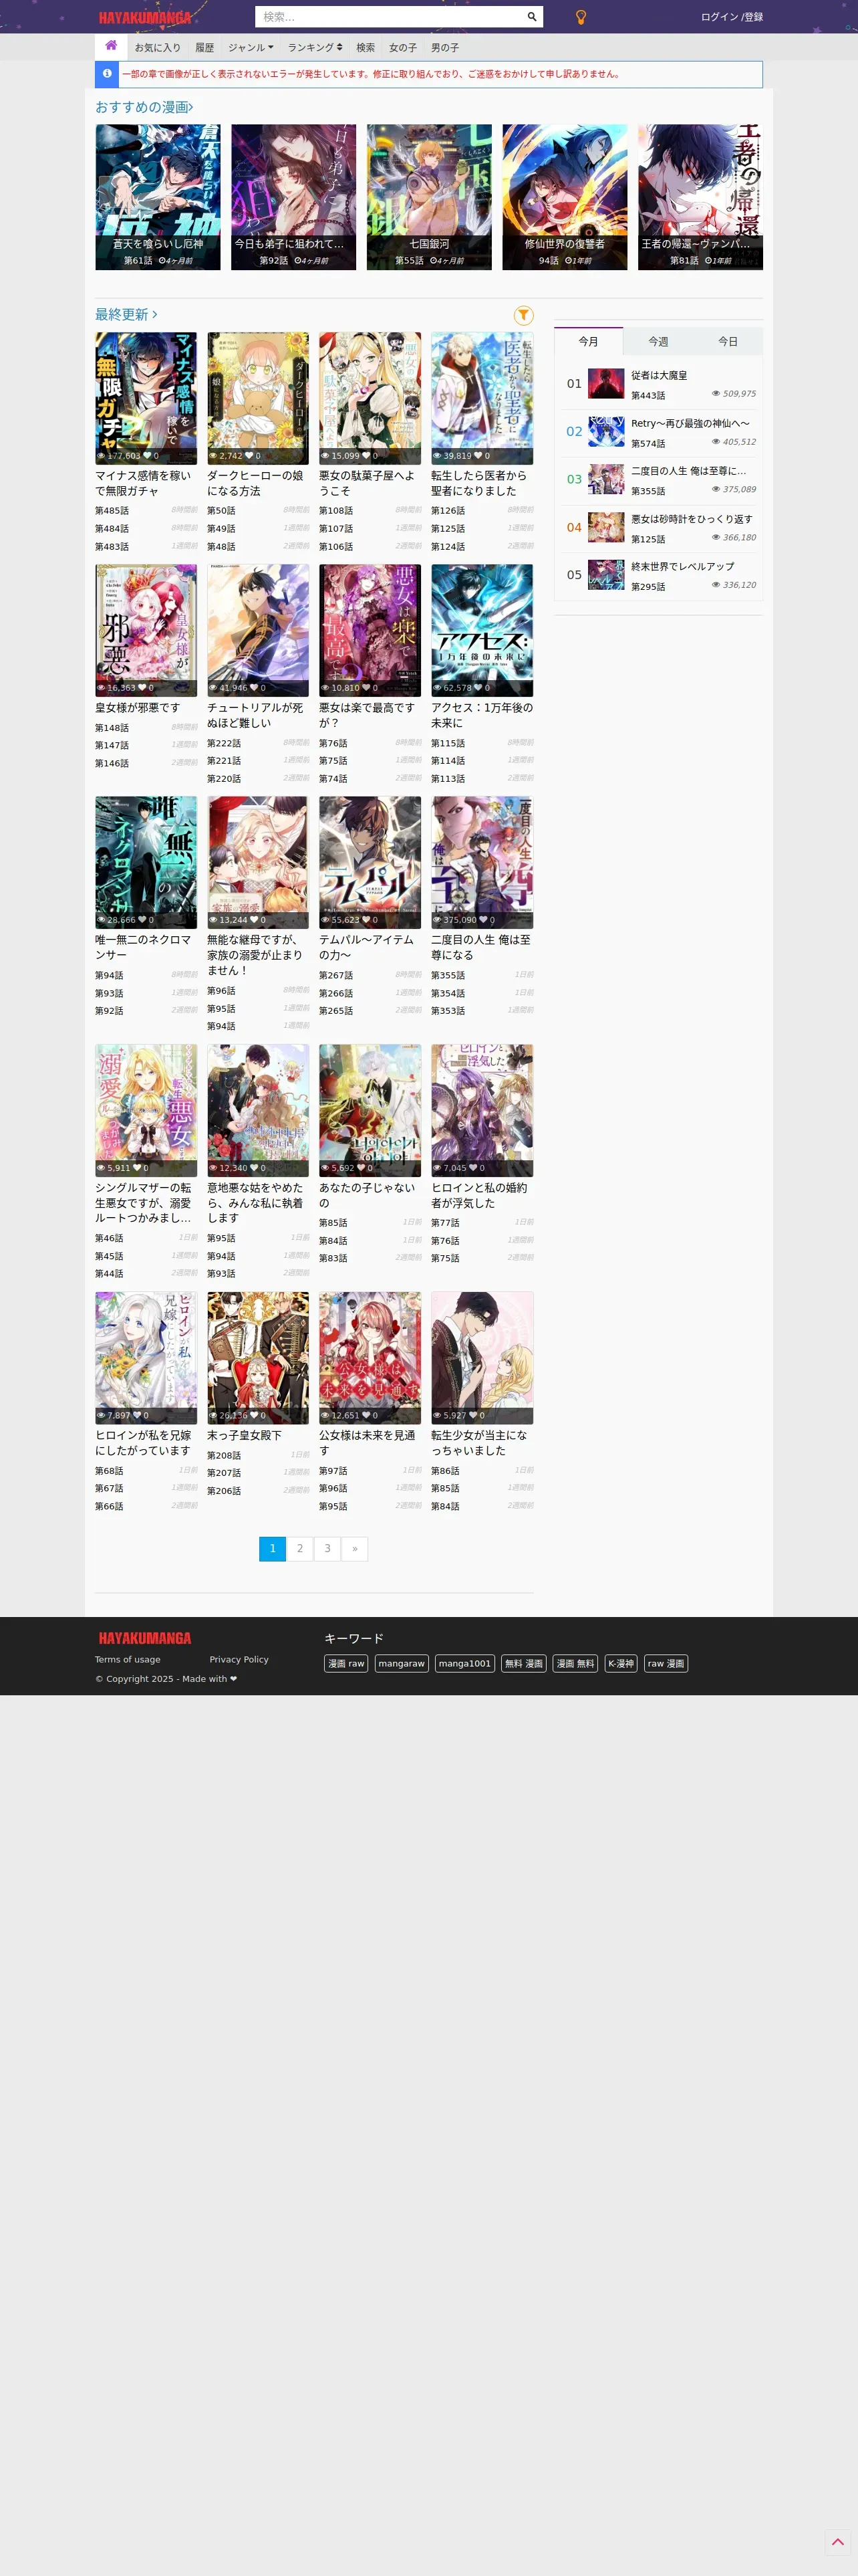The width and height of the screenshot is (858, 2576).
Task: Open Terms of usage link
Action: (x=128, y=1660)
